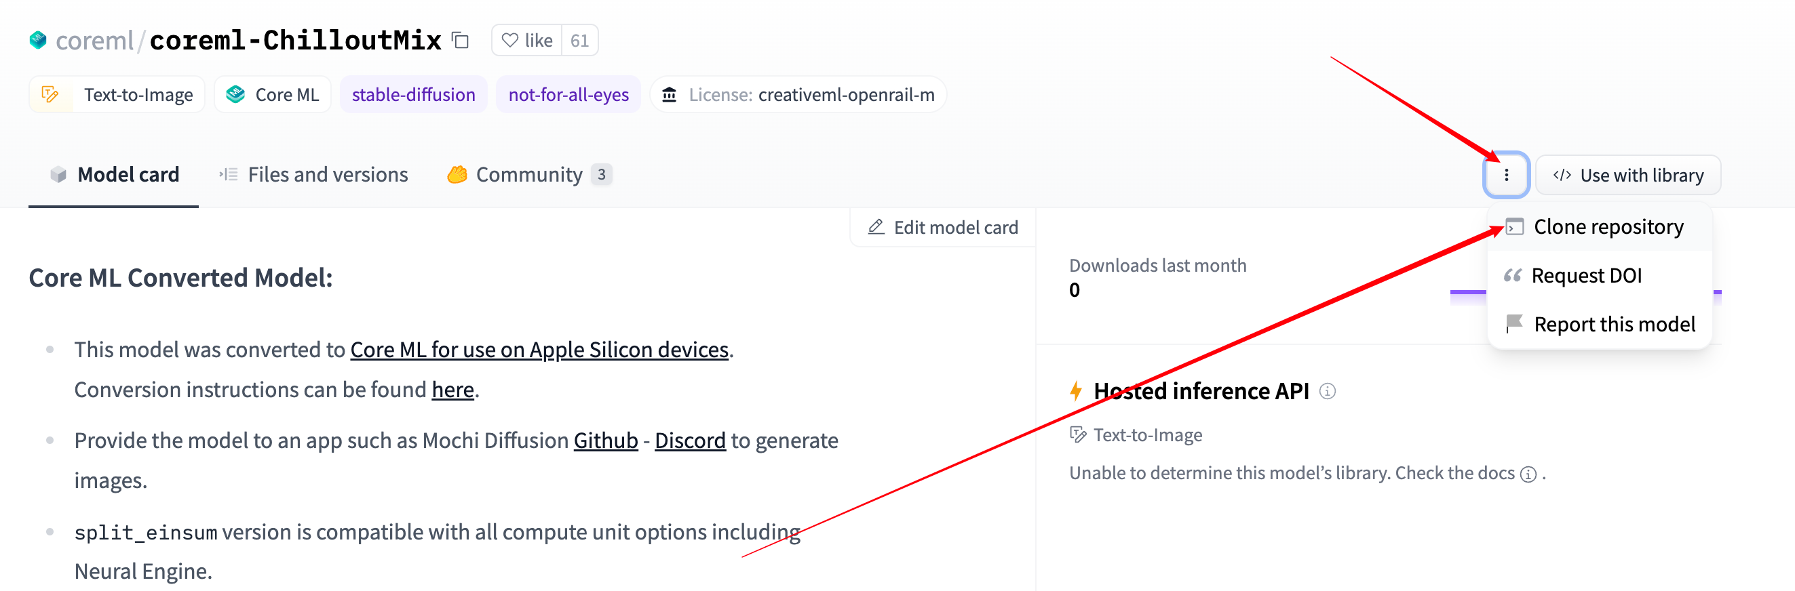The height and width of the screenshot is (591, 1795).
Task: Select Report this model option
Action: [1614, 325]
